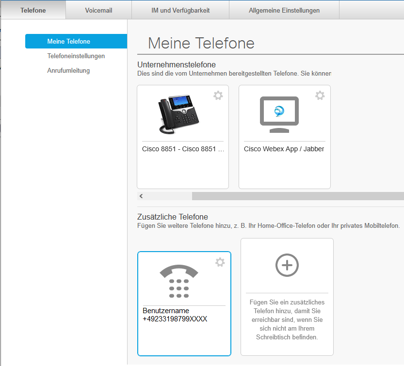Select Meine Telefone in the sidebar
The width and height of the screenshot is (404, 366).
point(68,41)
